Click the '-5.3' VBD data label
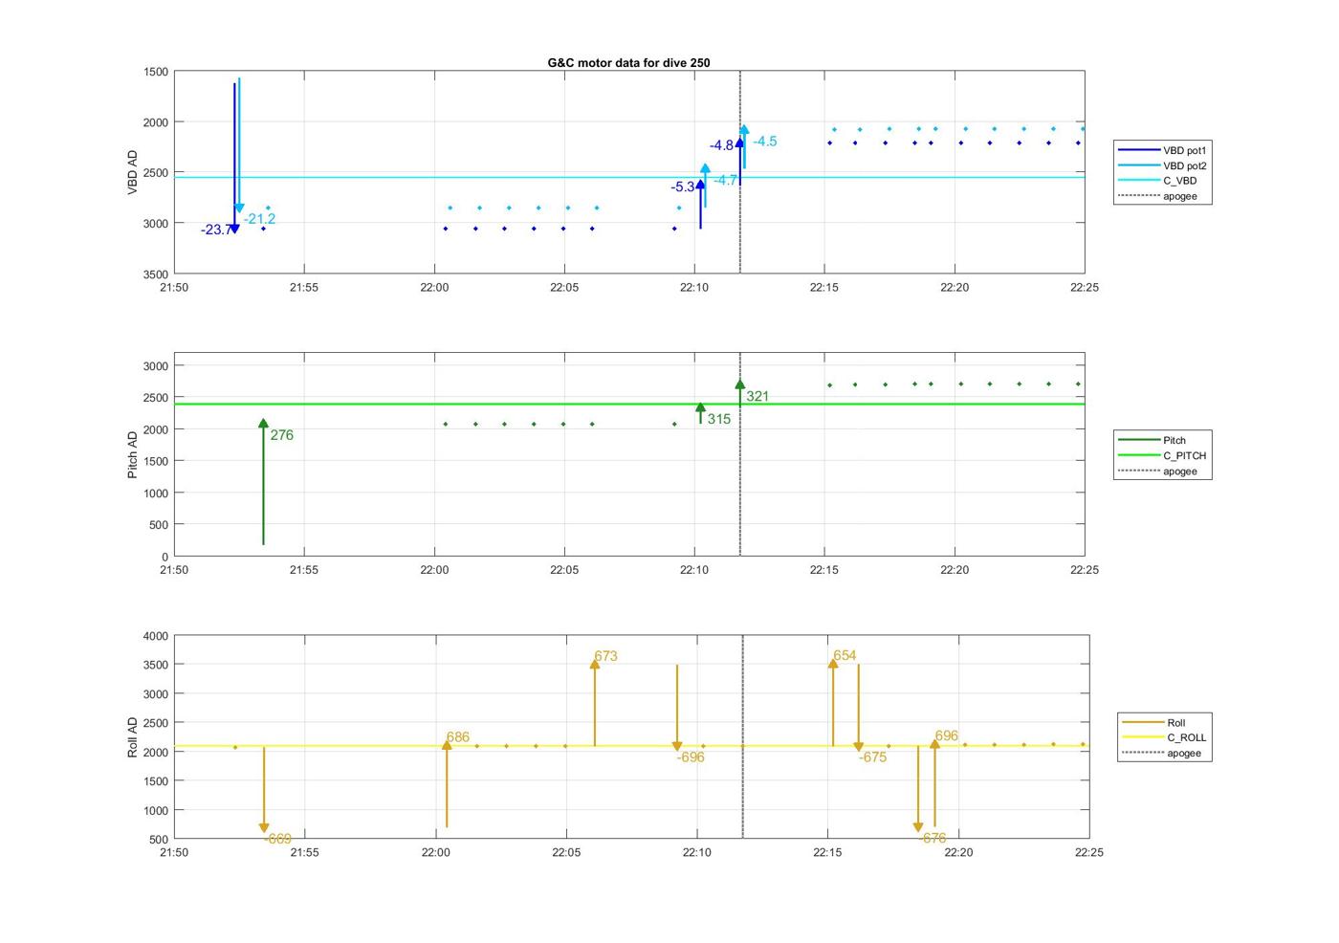 click(x=683, y=187)
